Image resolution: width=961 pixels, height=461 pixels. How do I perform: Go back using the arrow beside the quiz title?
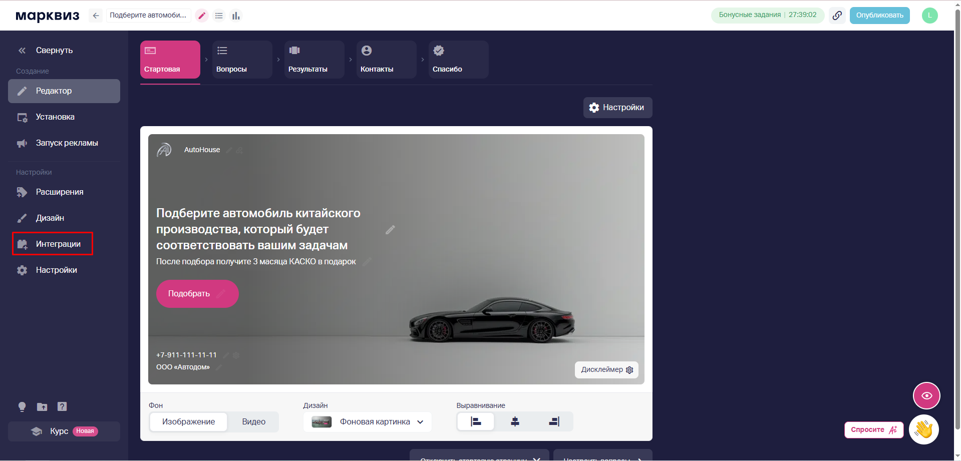(x=96, y=16)
